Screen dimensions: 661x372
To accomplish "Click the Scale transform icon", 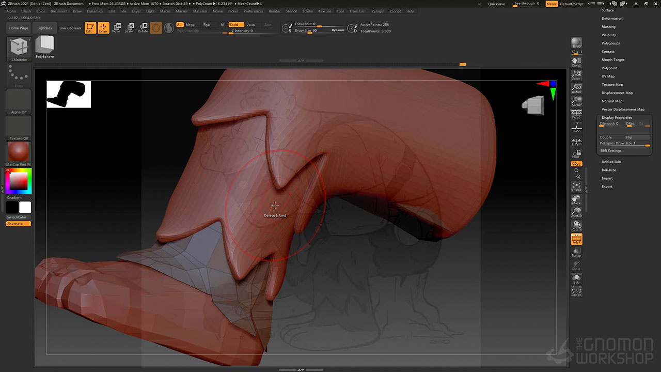I will click(129, 28).
